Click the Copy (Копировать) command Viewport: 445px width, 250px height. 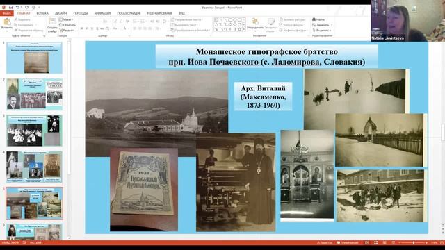tap(24, 25)
